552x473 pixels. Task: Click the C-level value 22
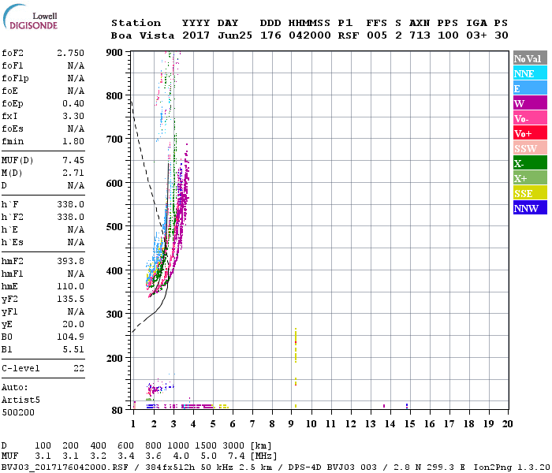coord(78,367)
